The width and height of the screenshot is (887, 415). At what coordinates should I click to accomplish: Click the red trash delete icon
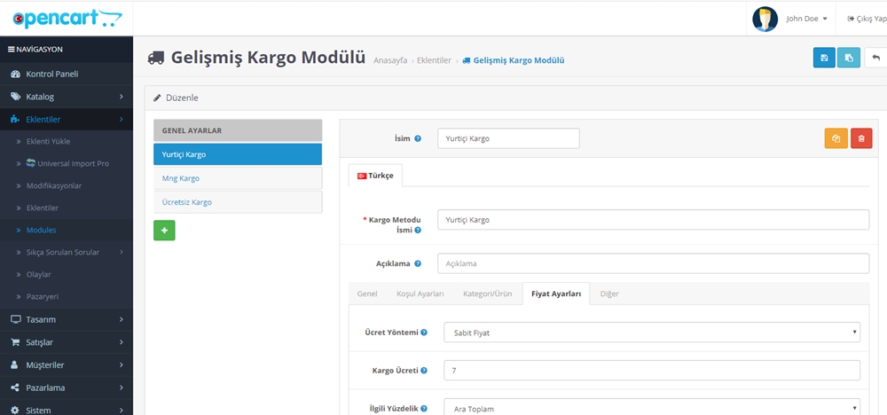coord(861,138)
